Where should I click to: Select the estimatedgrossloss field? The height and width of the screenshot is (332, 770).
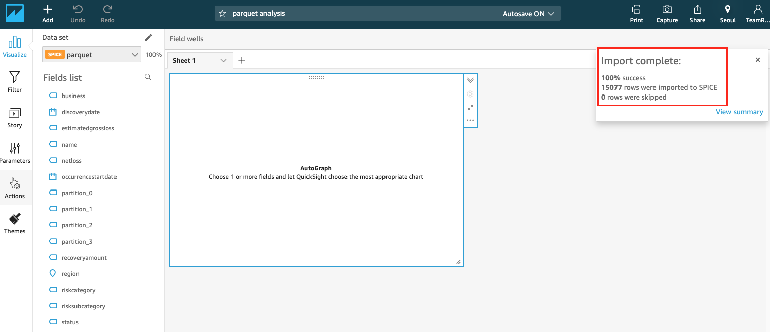coord(88,128)
